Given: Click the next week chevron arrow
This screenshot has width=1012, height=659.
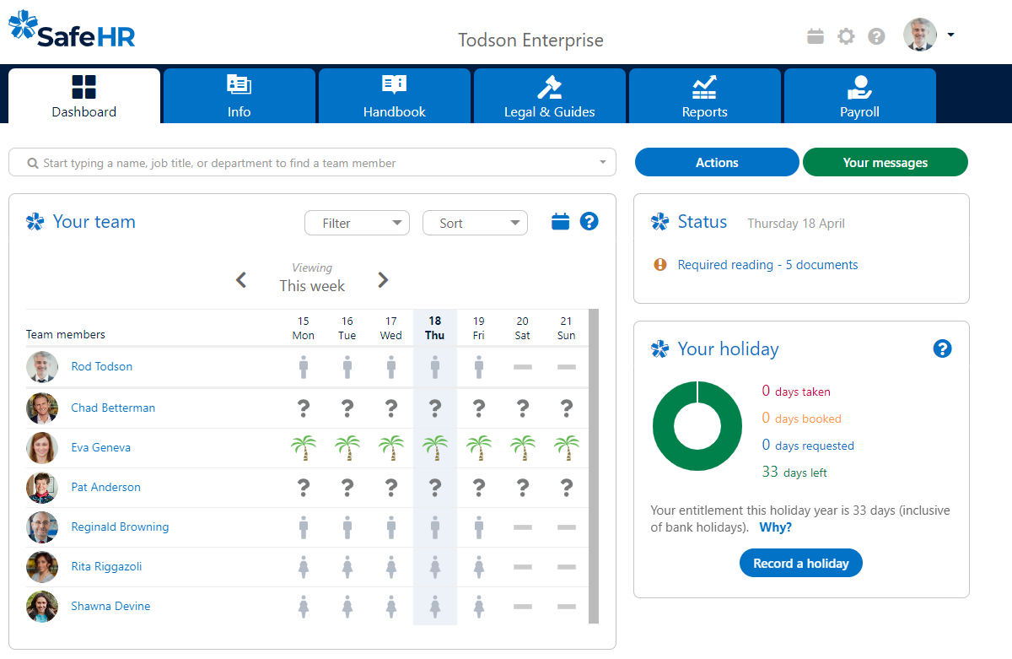Looking at the screenshot, I should click(383, 279).
